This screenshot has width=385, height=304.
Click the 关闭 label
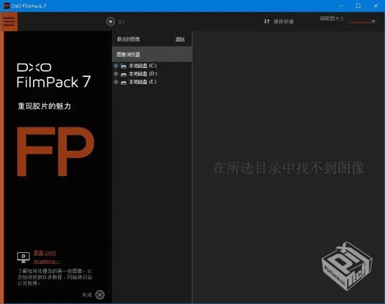click(87, 295)
